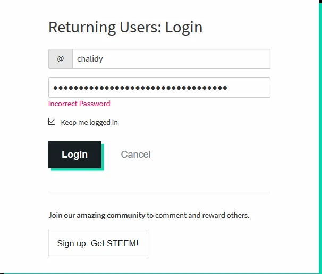
Task: Uncheck the Keep me logged in checkbox
Action: [52, 121]
